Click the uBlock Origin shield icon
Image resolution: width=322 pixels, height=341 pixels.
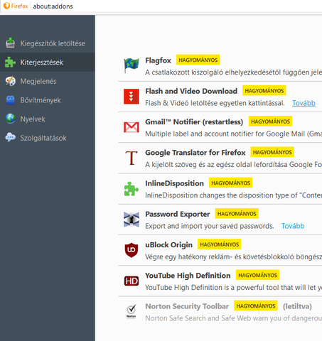click(x=132, y=250)
